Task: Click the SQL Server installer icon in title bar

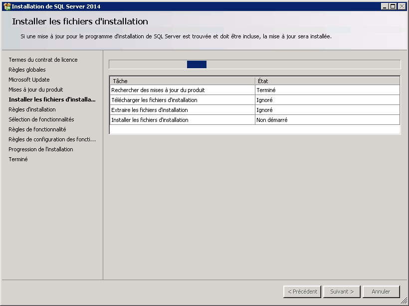Action: click(x=7, y=6)
